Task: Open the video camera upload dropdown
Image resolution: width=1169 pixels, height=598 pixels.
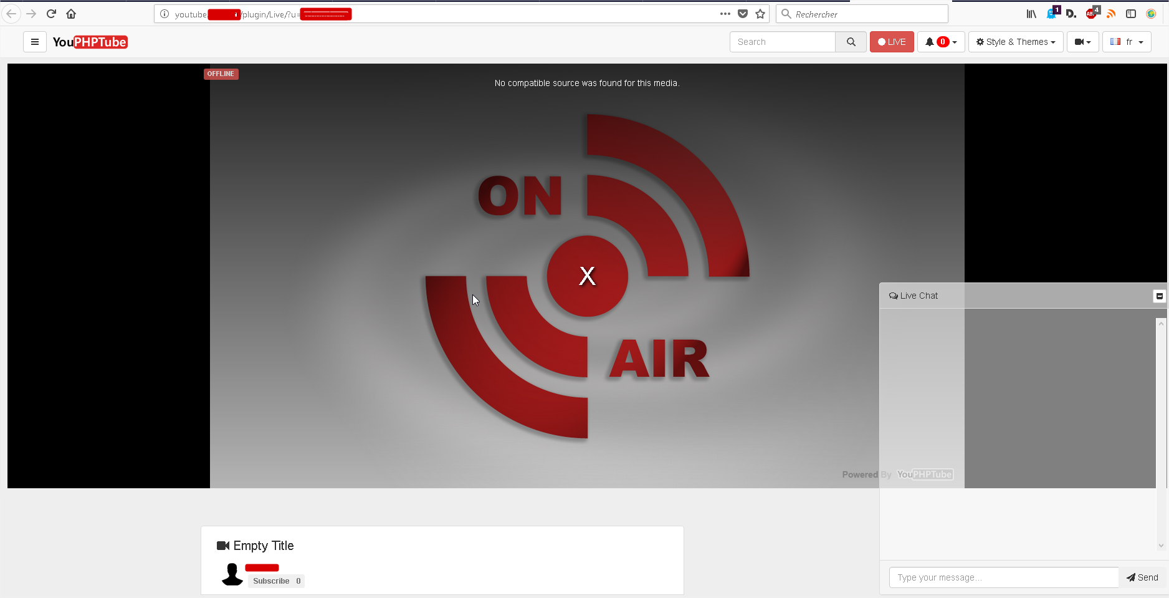Action: pyautogui.click(x=1083, y=42)
